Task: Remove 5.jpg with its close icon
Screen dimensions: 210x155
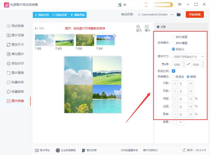Action: [115, 36]
